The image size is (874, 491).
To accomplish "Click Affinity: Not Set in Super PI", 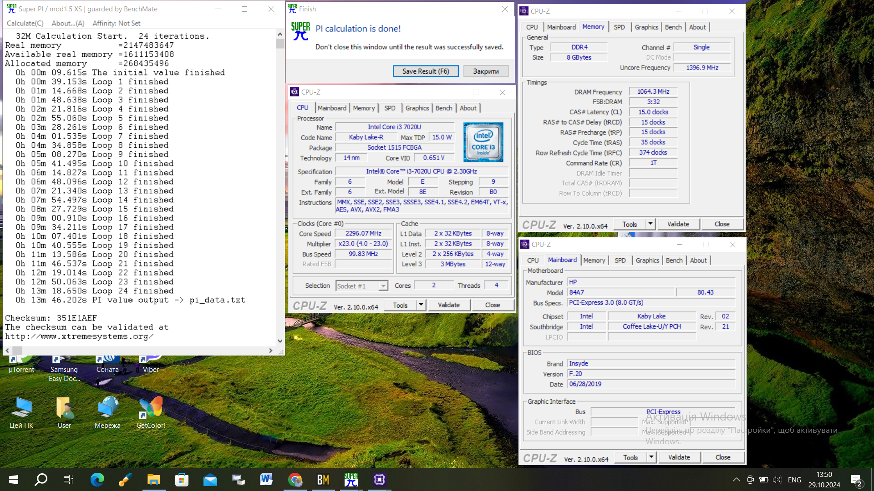I will (x=117, y=23).
